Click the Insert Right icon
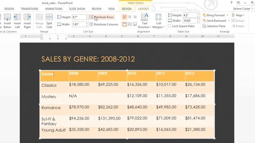This screenshot has height=143, width=255. [x=27, y=21]
